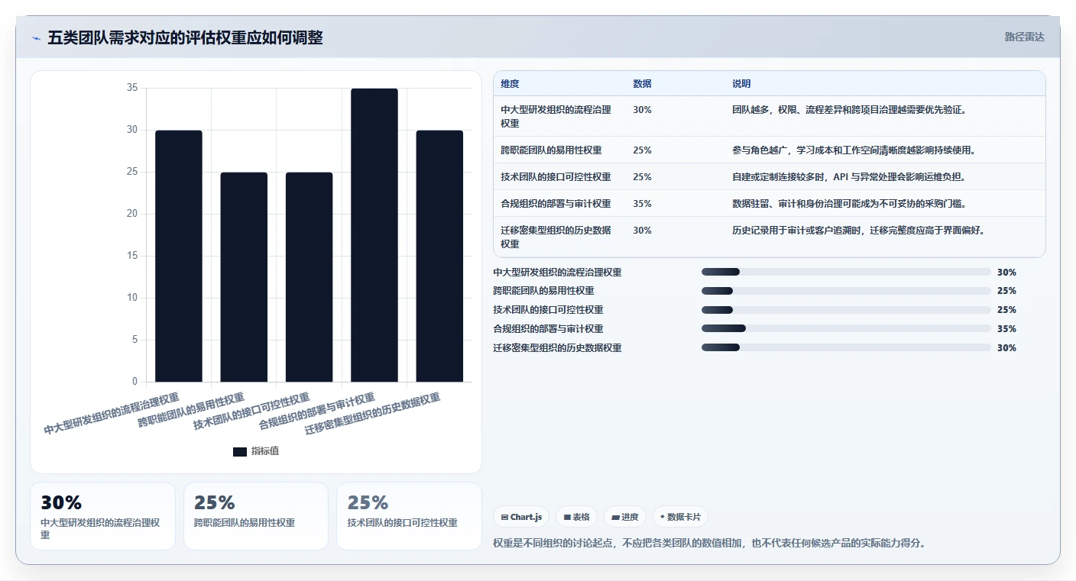The width and height of the screenshot is (1076, 581).
Task: Toggle the 指标值 legend entry
Action: pos(256,452)
